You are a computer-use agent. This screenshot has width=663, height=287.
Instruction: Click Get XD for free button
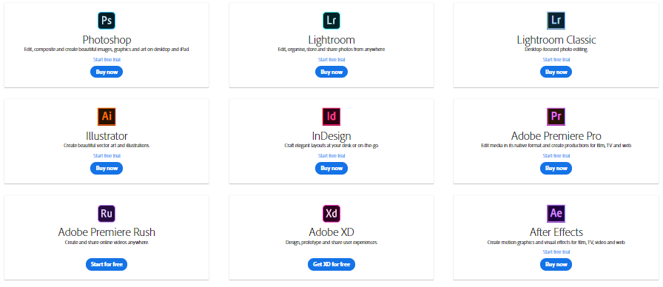click(331, 265)
